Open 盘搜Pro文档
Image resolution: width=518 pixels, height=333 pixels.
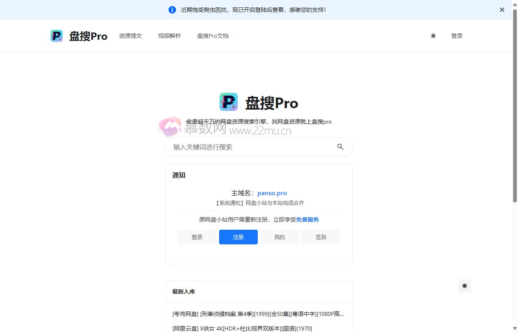[x=213, y=36]
